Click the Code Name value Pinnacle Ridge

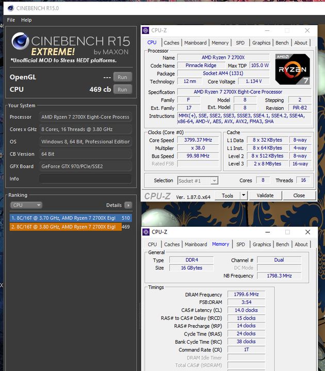tap(201, 65)
